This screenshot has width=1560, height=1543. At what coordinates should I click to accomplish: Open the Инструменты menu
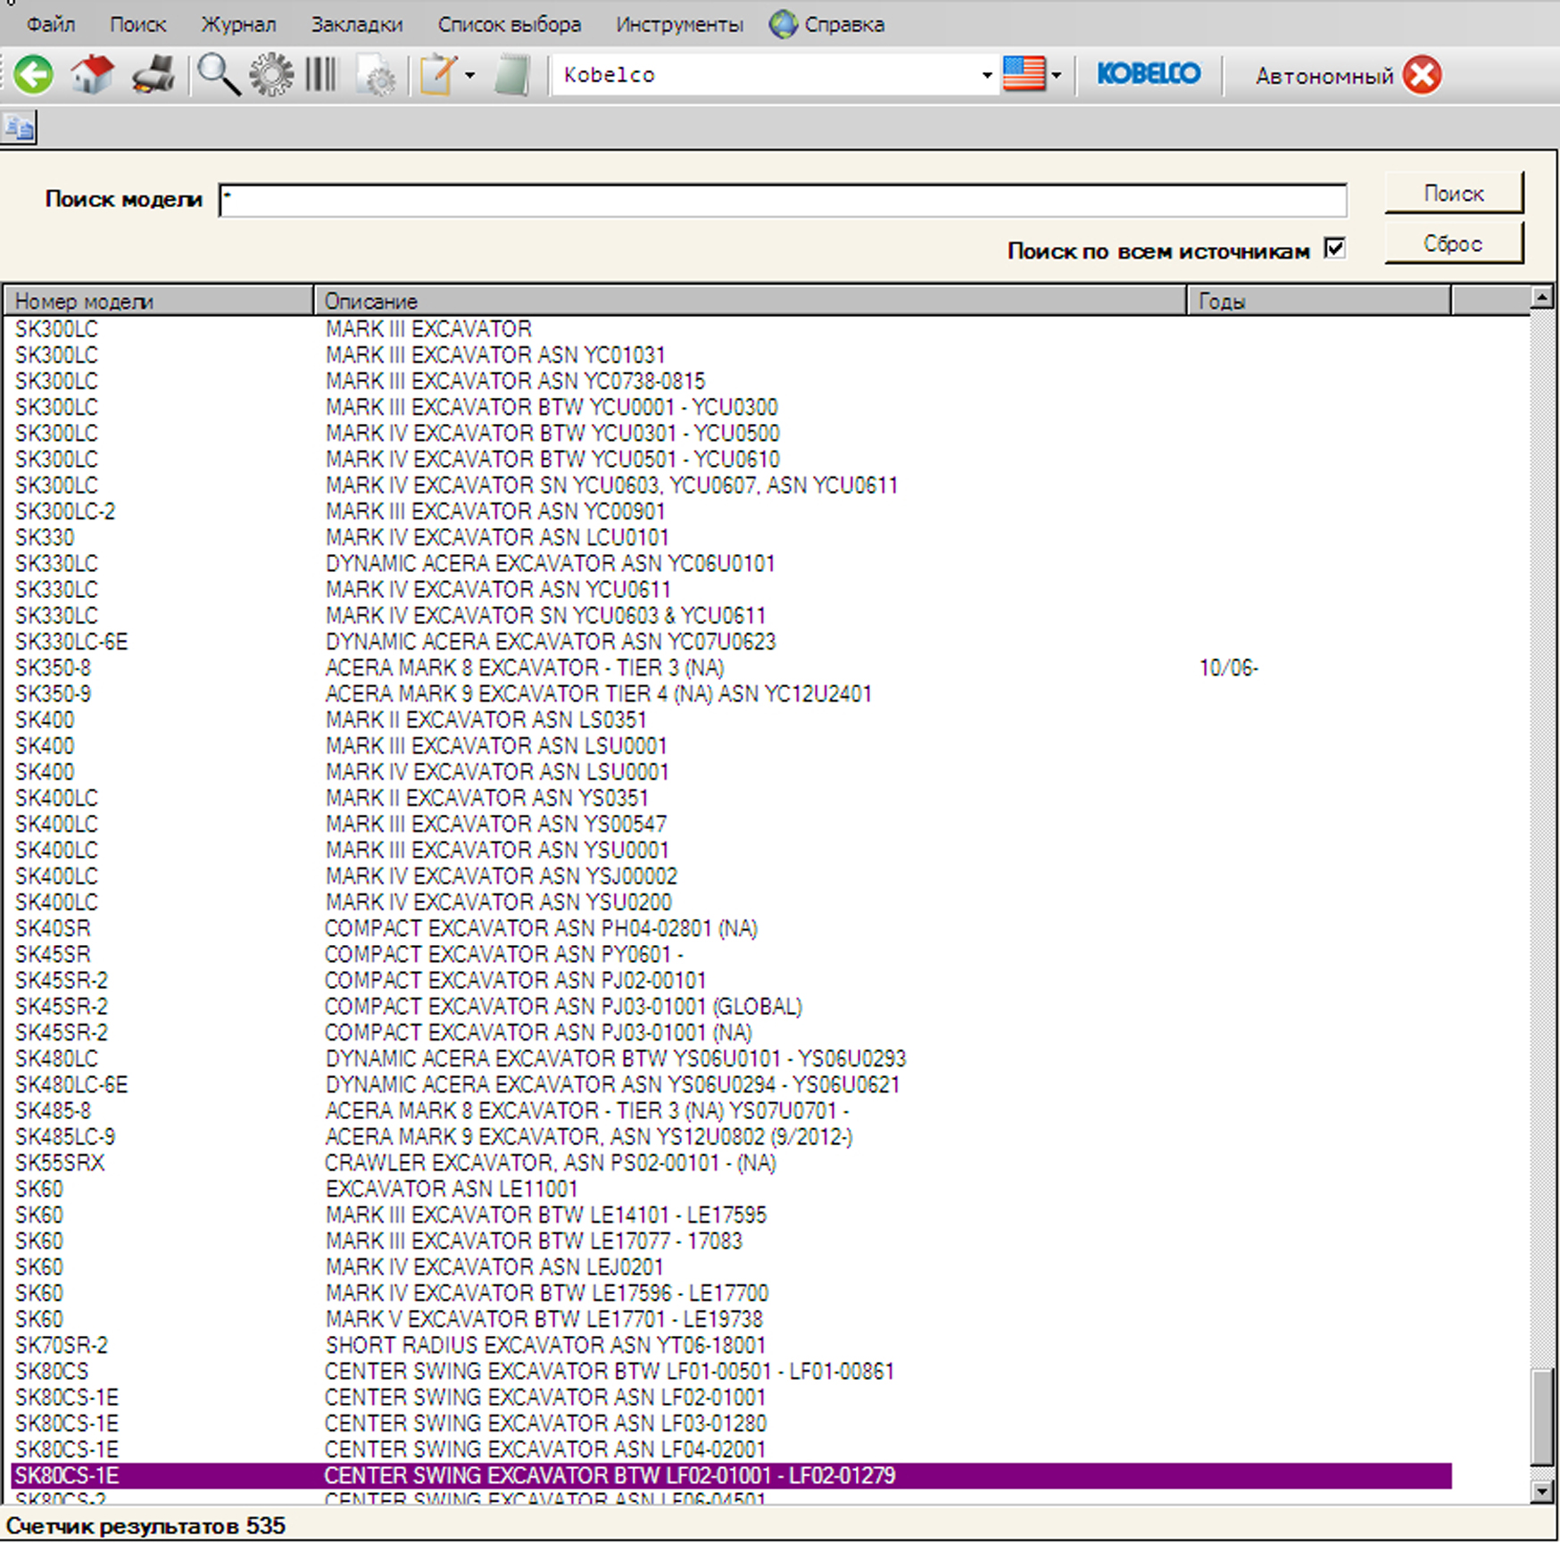tap(679, 24)
